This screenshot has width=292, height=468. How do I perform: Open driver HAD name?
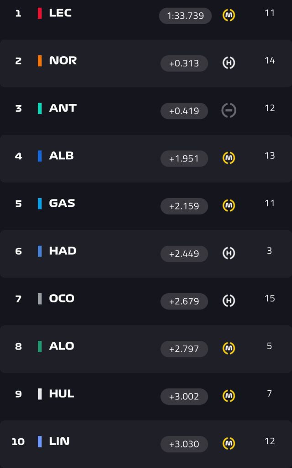click(63, 251)
